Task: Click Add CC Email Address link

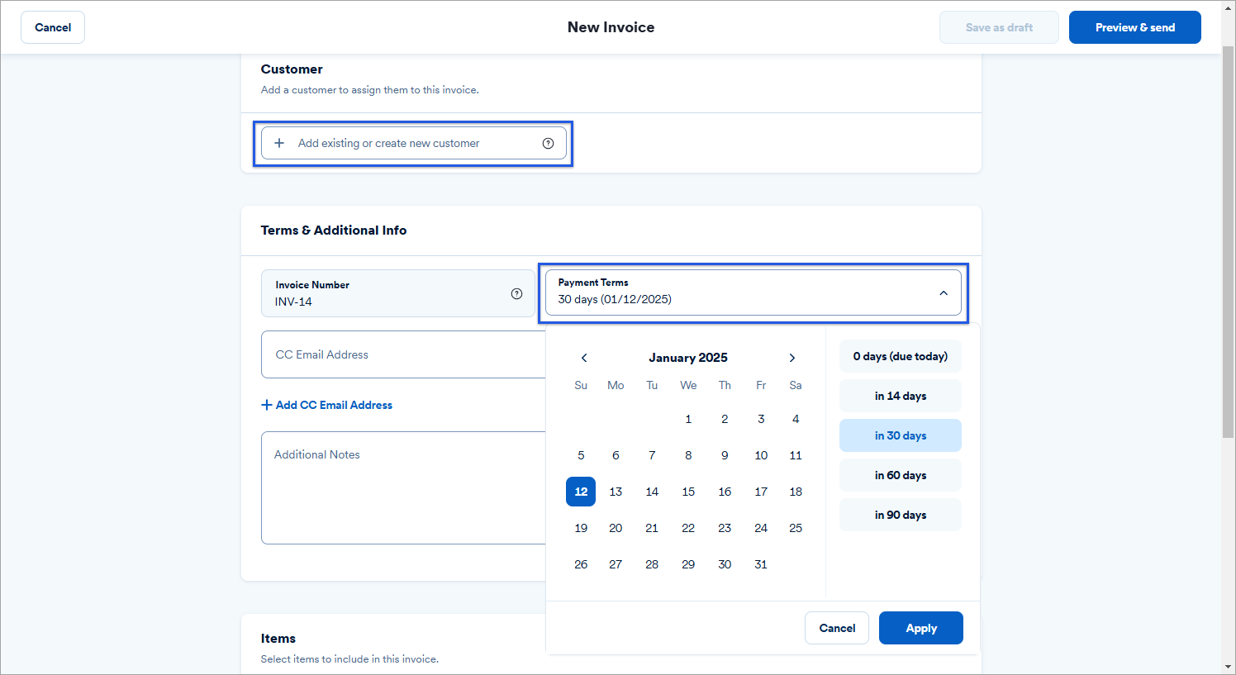Action: point(327,405)
